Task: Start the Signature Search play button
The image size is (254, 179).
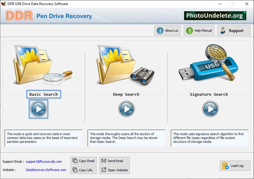Action: pos(210,109)
